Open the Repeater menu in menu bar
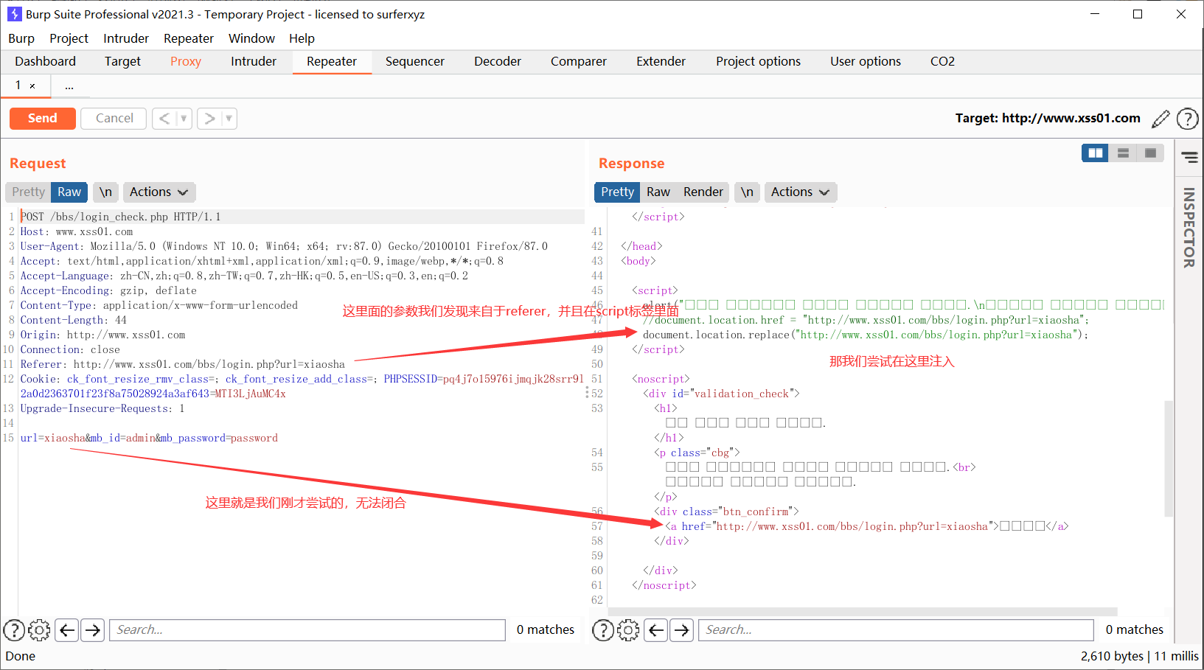 [189, 38]
